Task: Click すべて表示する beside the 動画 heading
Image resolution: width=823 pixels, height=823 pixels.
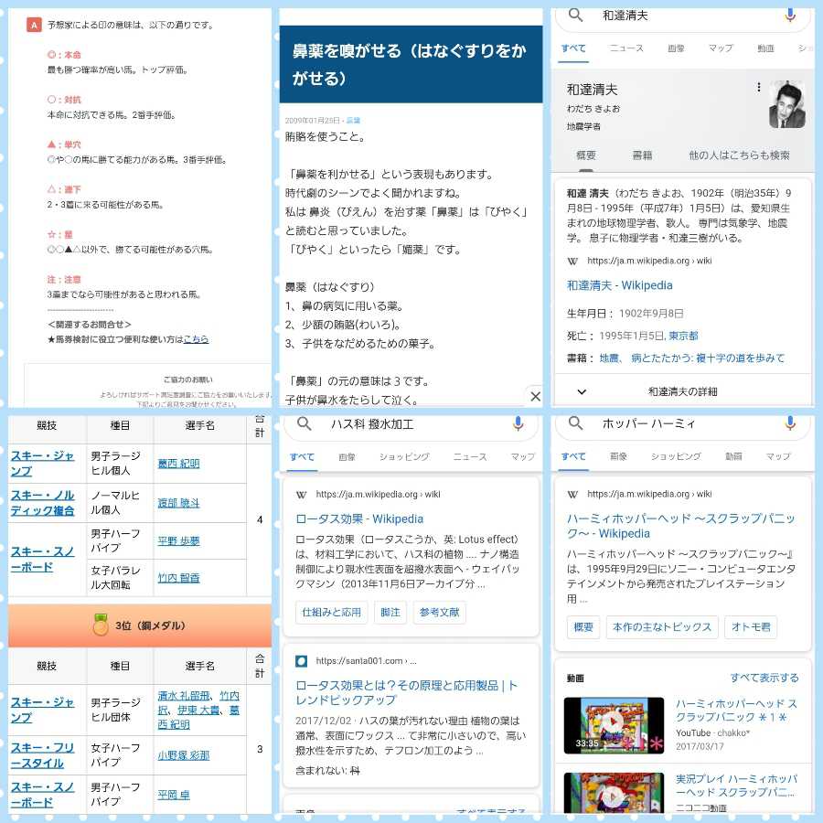Action: point(764,678)
